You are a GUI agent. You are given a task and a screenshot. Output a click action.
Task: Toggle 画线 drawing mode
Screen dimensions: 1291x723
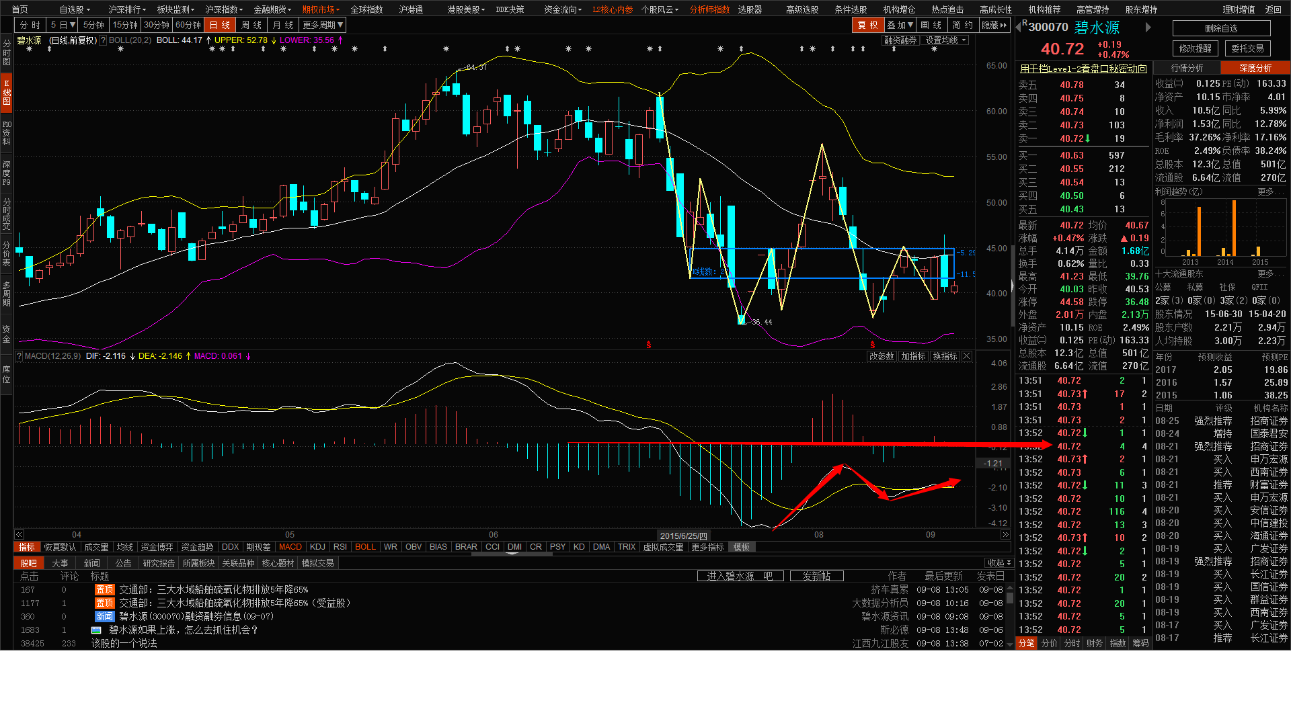[x=931, y=25]
